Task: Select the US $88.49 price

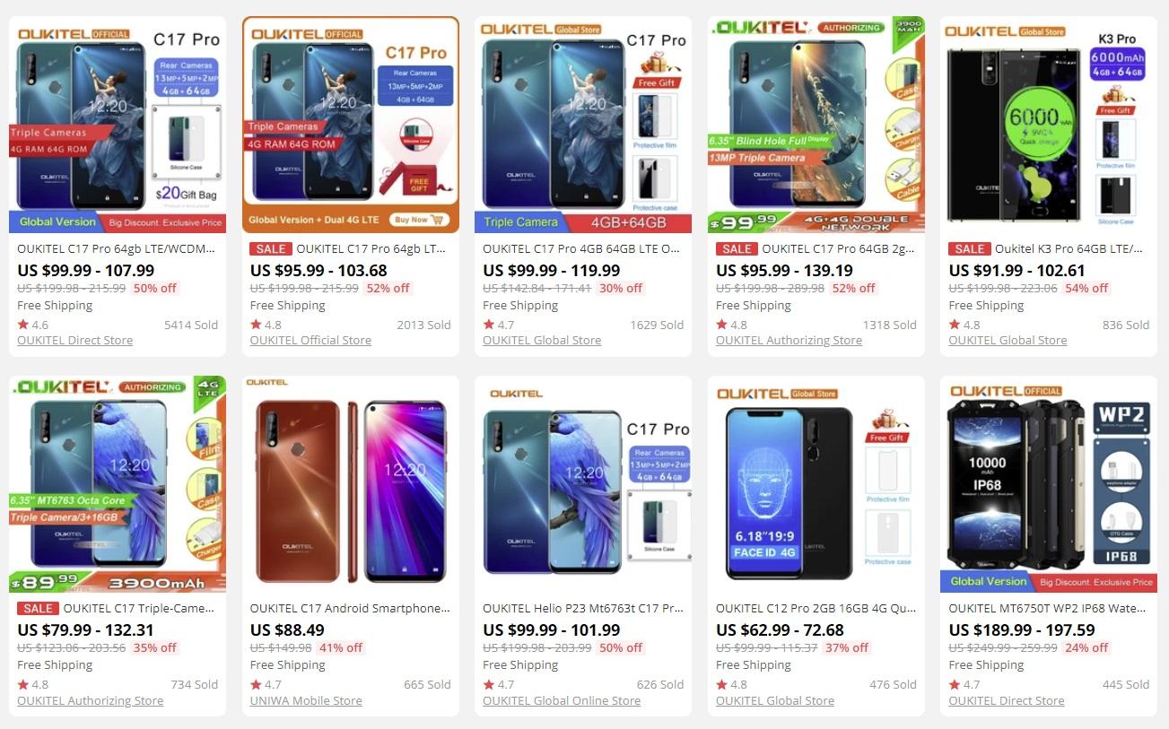Action: point(287,629)
